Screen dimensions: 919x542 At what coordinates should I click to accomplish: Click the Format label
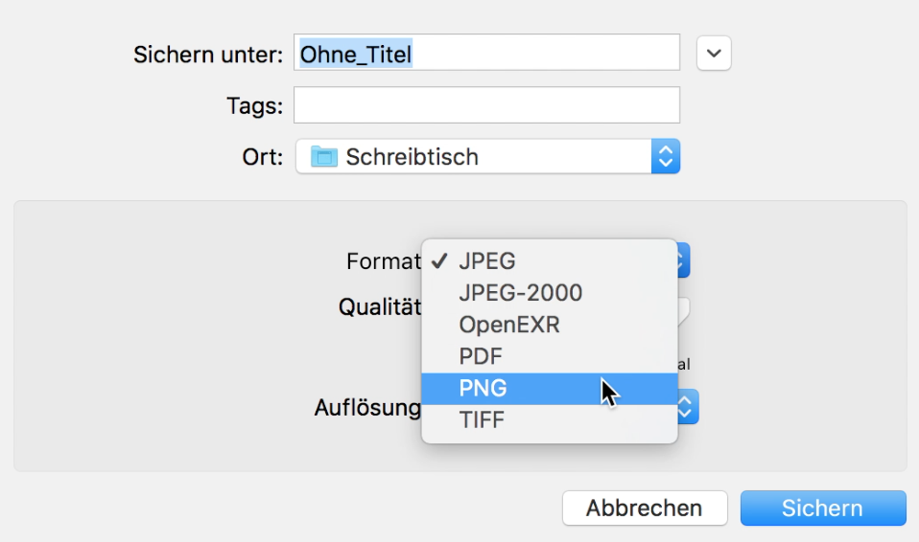click(x=384, y=261)
